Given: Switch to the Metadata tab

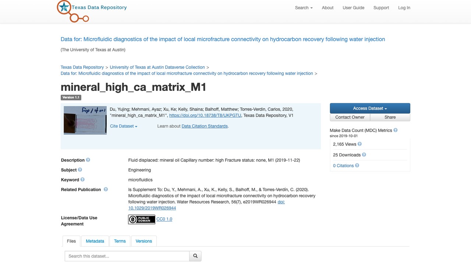Looking at the screenshot, I should pyautogui.click(x=95, y=241).
